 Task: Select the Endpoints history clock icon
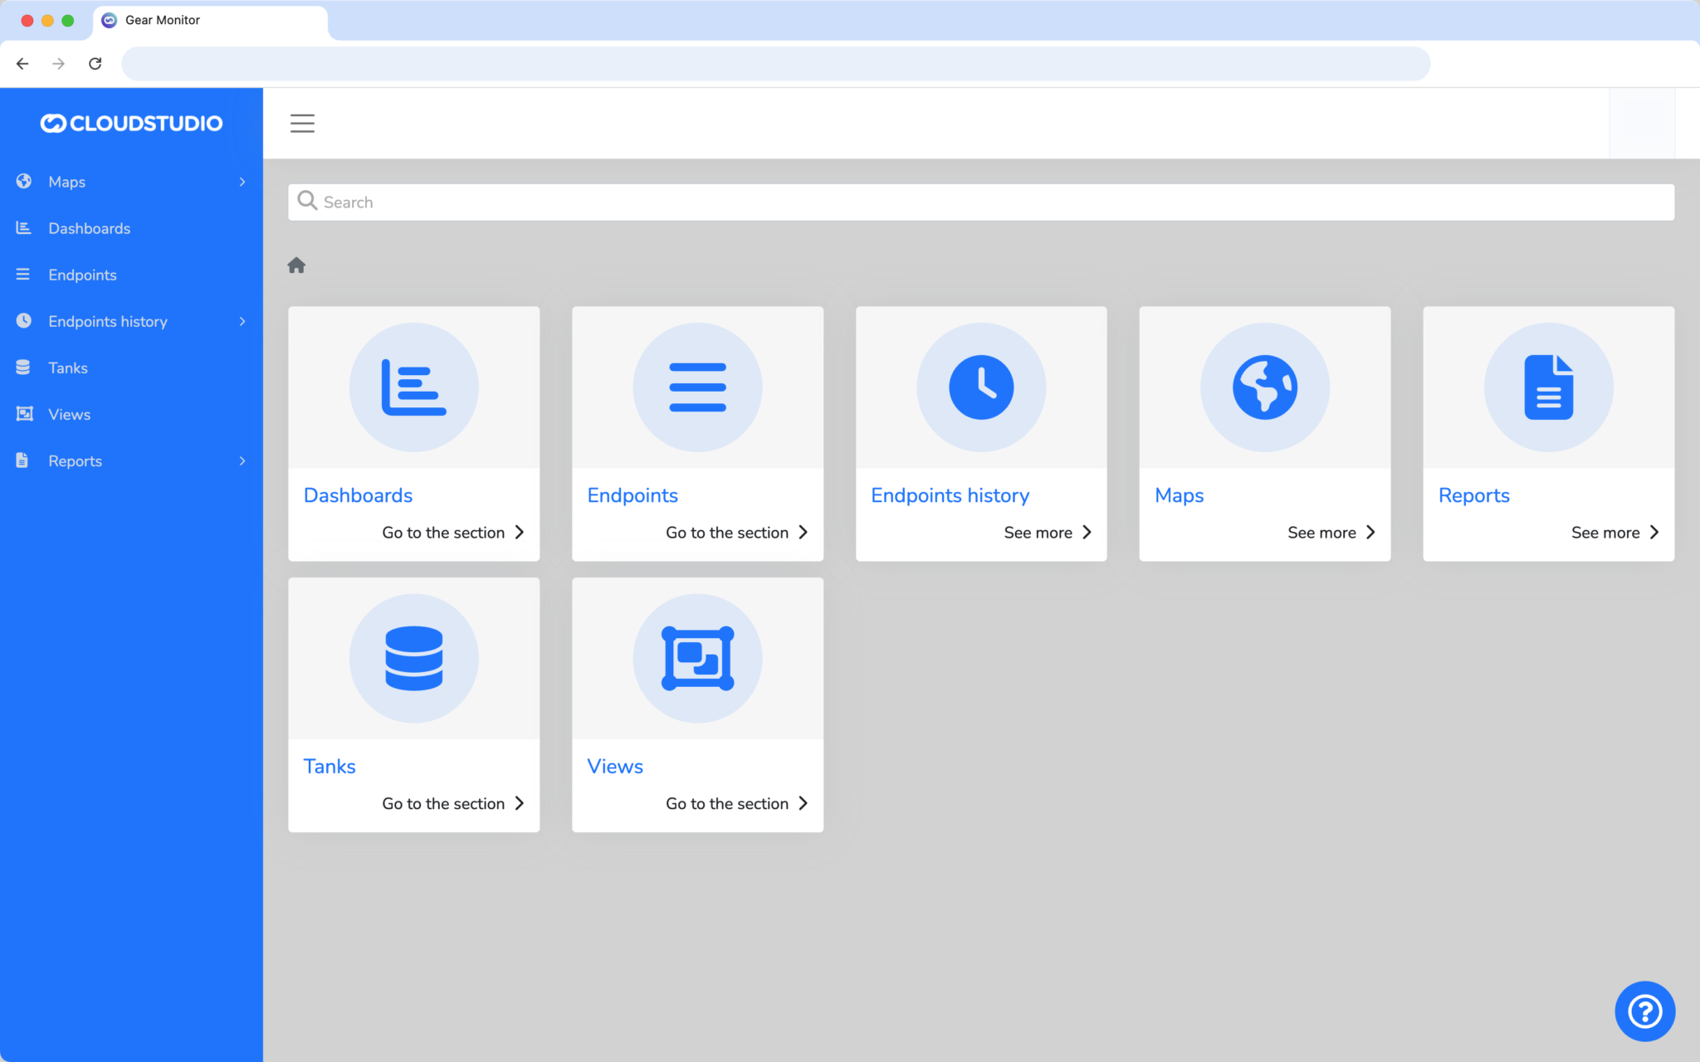25,321
